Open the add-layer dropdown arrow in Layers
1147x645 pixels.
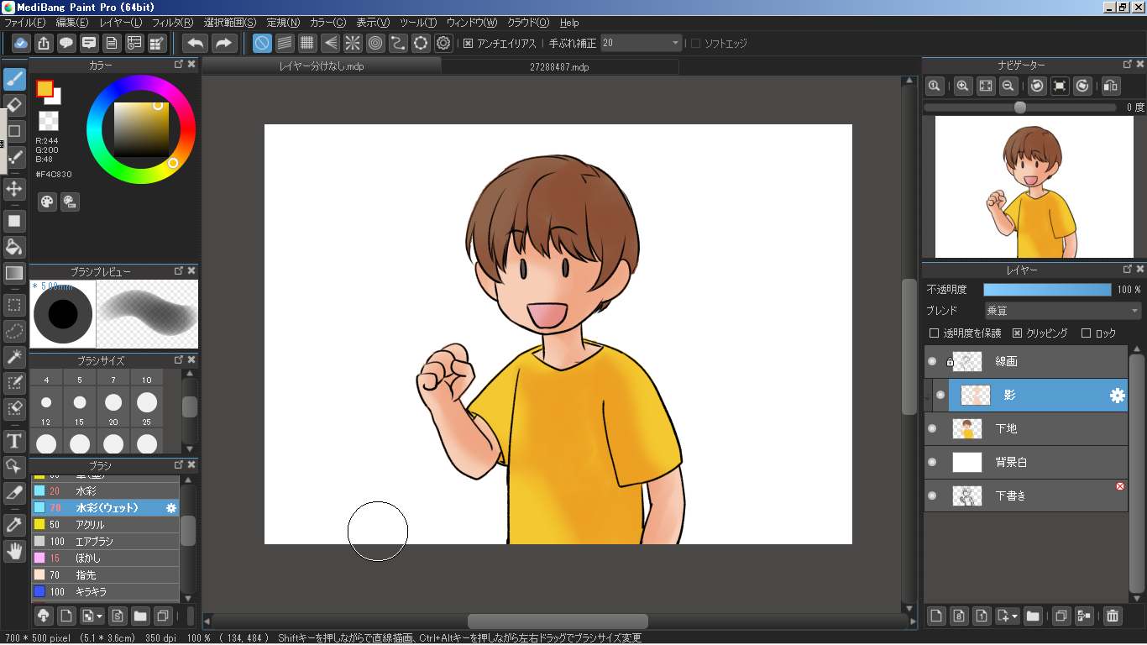click(1015, 616)
